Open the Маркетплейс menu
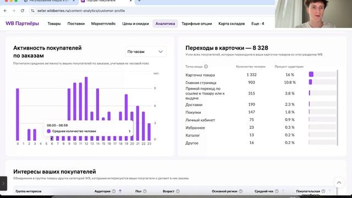 click(x=103, y=24)
